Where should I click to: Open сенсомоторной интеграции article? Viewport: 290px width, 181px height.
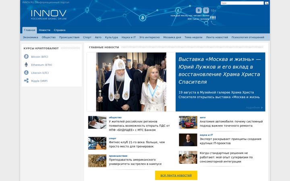226,157
